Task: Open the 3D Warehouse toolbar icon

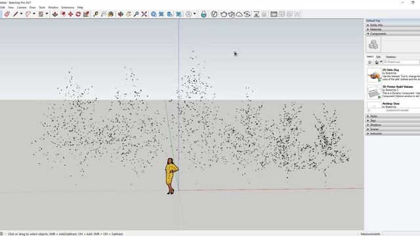Action: click(x=154, y=14)
